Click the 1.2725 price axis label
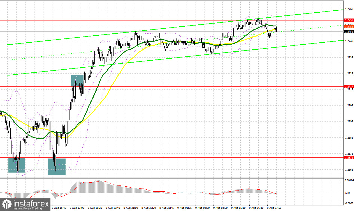The height and width of the screenshot is (211, 355). tap(349, 73)
